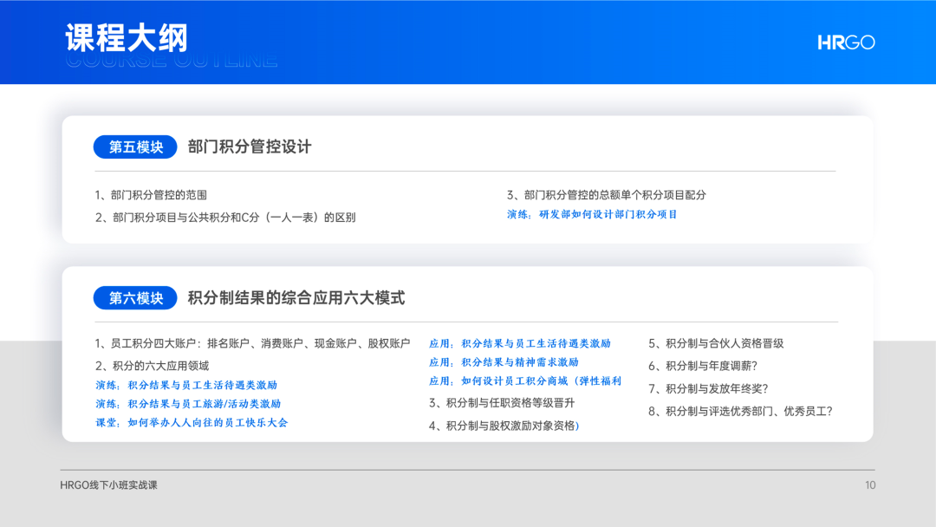The height and width of the screenshot is (527, 936).
Task: Click item 5、积分制与合伙人资格晋级
Action: tap(716, 343)
